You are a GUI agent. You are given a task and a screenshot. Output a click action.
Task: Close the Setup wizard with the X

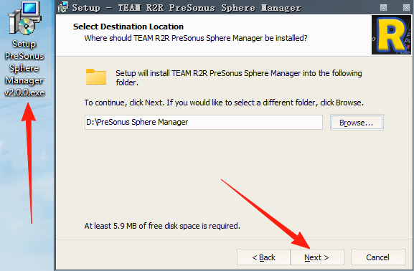tap(406, 7)
